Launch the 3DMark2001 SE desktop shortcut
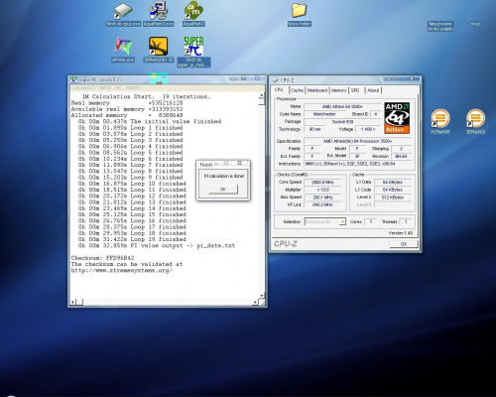The height and width of the screenshot is (397, 496). pyautogui.click(x=159, y=50)
